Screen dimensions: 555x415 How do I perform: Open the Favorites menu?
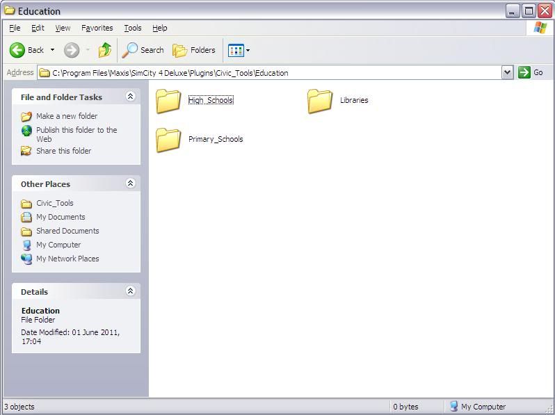(97, 28)
